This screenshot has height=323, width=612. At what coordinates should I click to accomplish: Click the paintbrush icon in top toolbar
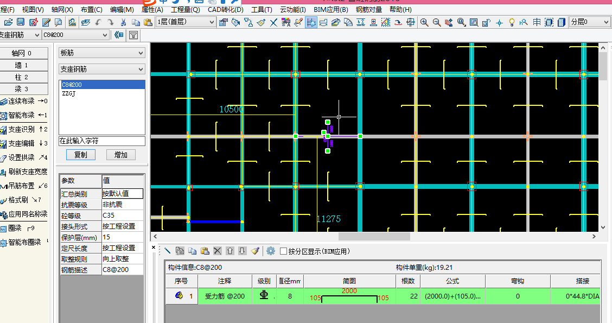pos(261,22)
